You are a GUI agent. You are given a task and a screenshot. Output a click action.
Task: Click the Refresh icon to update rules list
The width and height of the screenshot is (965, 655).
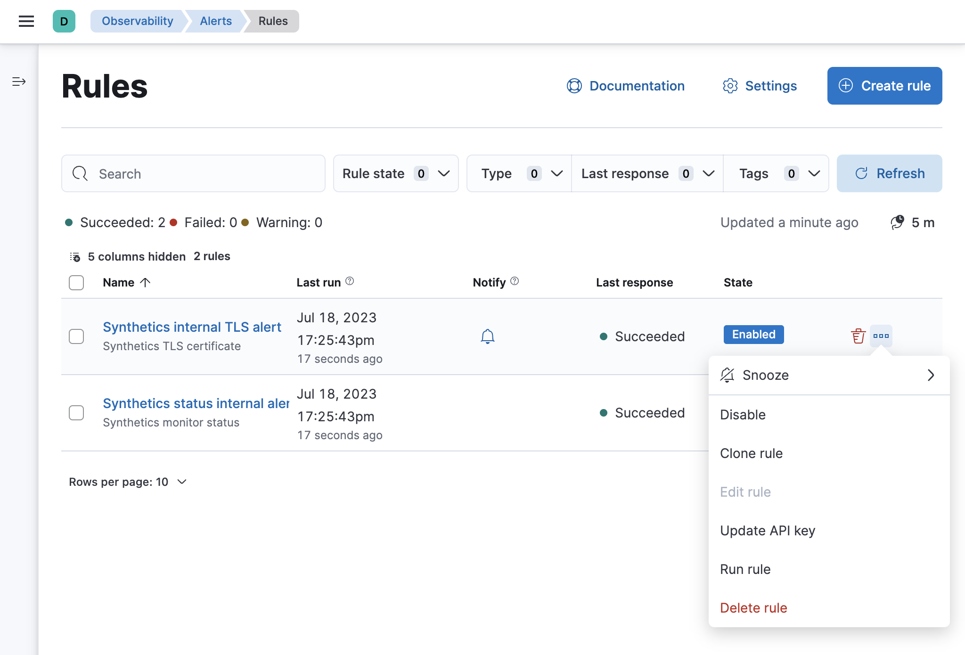click(862, 173)
